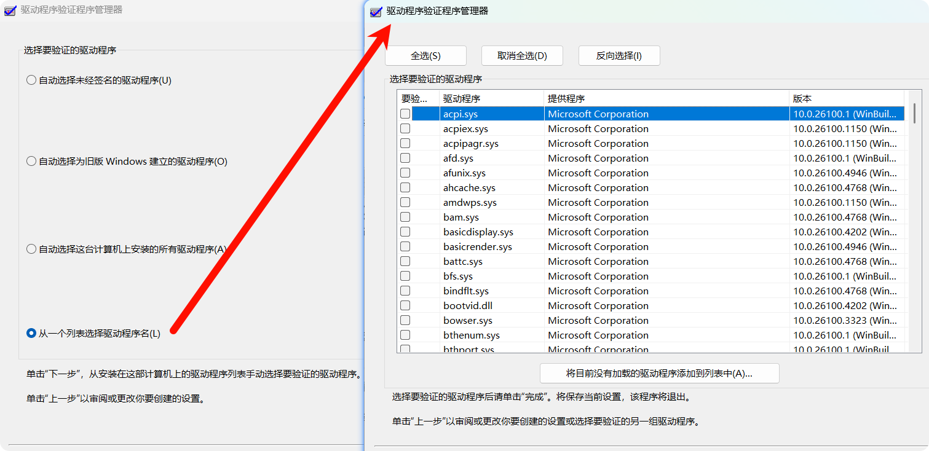This screenshot has width=929, height=451.
Task: Check the box for acpiex.sys
Action: [405, 128]
